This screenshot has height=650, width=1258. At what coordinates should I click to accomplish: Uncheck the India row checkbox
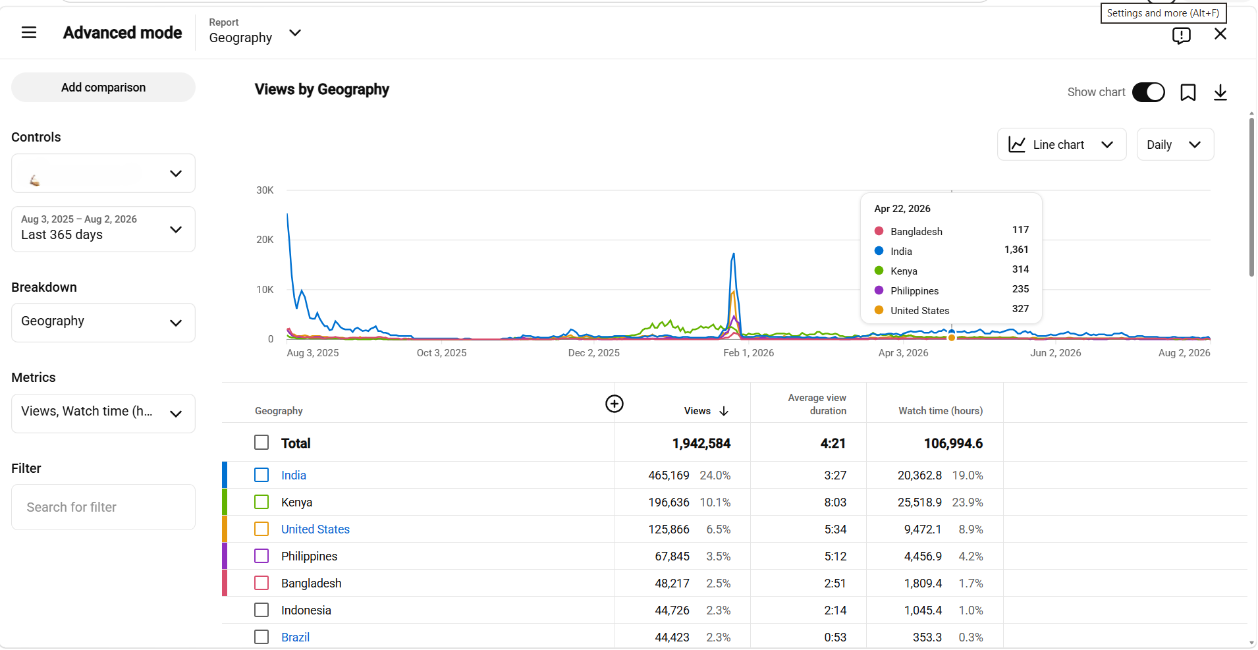click(261, 475)
